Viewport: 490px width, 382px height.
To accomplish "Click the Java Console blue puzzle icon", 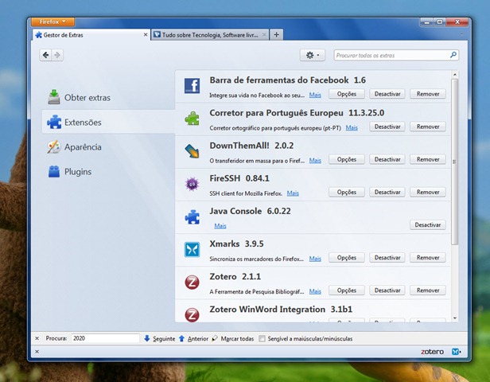I will [x=192, y=217].
